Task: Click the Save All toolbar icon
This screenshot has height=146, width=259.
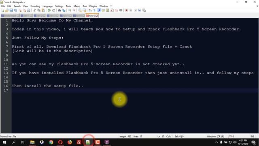Action: click(15, 11)
